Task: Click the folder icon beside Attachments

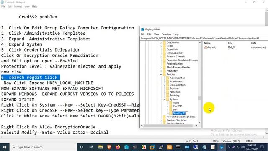Action: (x=167, y=81)
